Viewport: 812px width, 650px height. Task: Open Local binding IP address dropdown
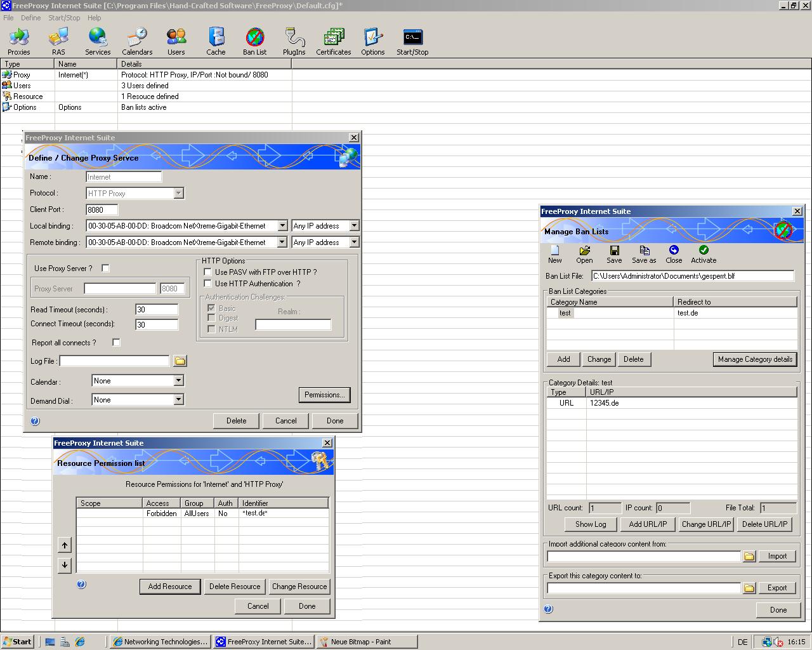pos(354,226)
